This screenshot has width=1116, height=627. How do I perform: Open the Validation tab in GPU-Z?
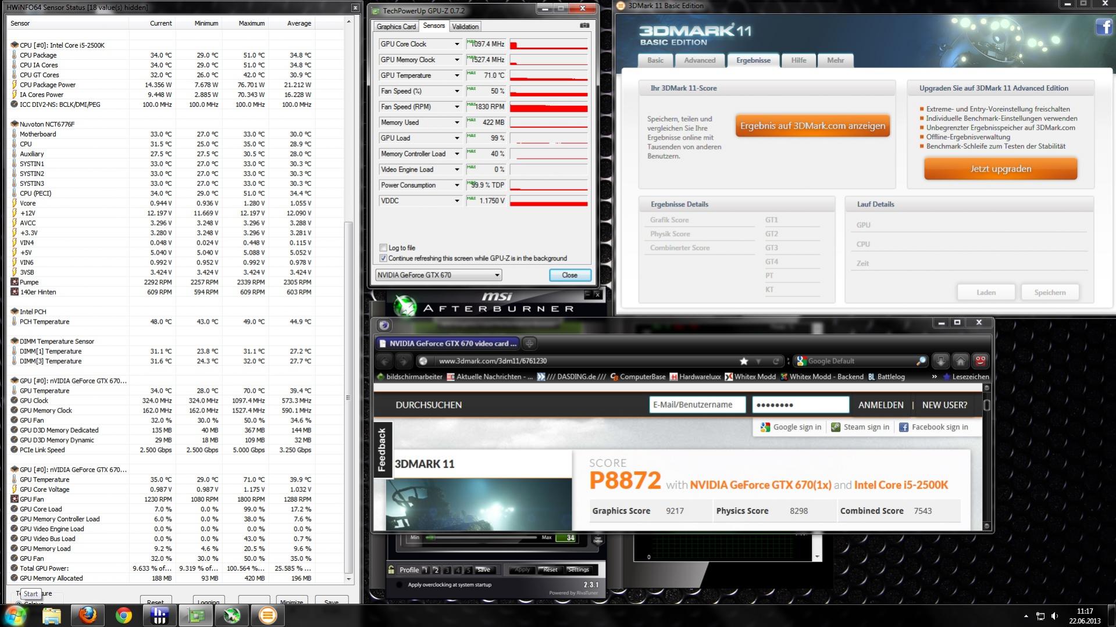(x=465, y=27)
